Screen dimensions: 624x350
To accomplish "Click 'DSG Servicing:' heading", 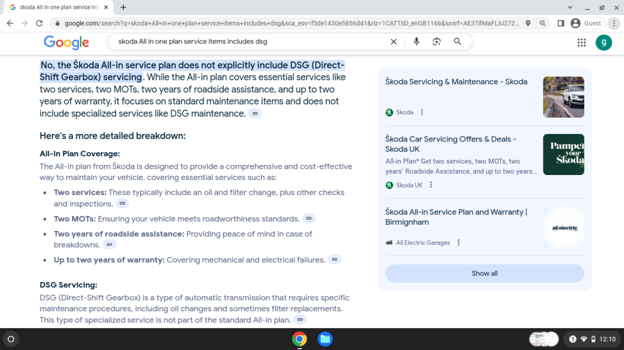I will (x=69, y=285).
